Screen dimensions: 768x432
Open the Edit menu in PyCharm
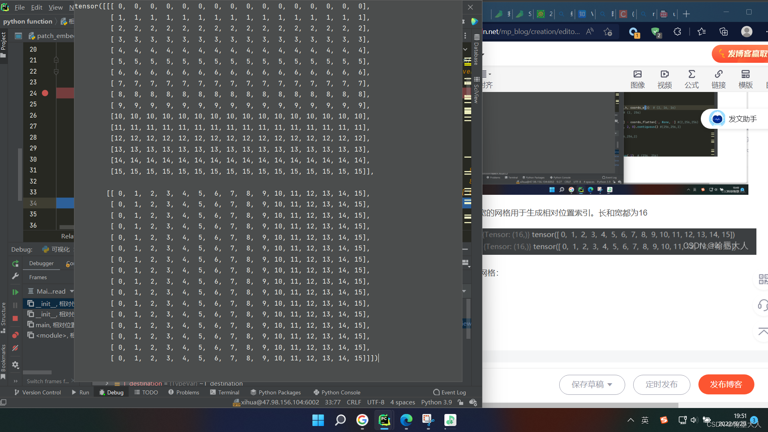pyautogui.click(x=36, y=7)
